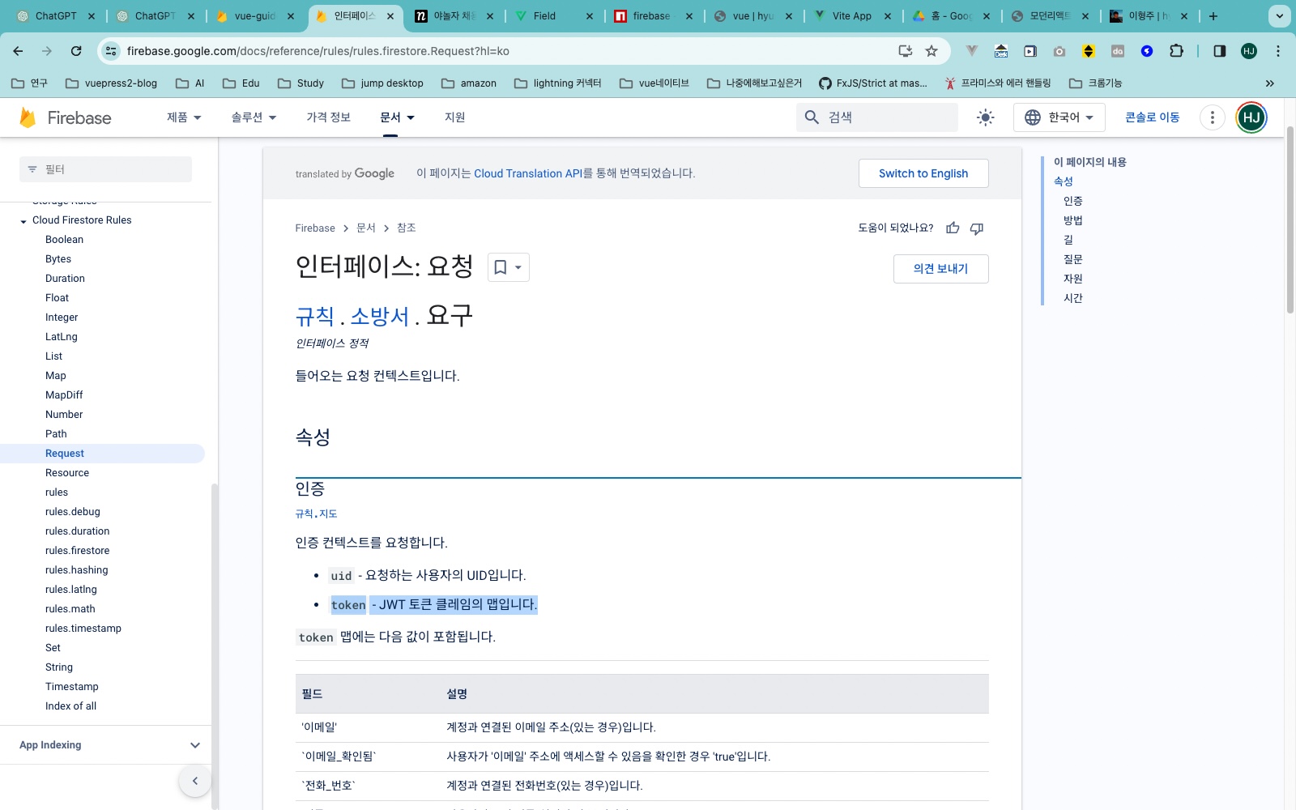The width and height of the screenshot is (1296, 810).
Task: Open the bookmarks overflow chevron
Action: click(x=1269, y=83)
